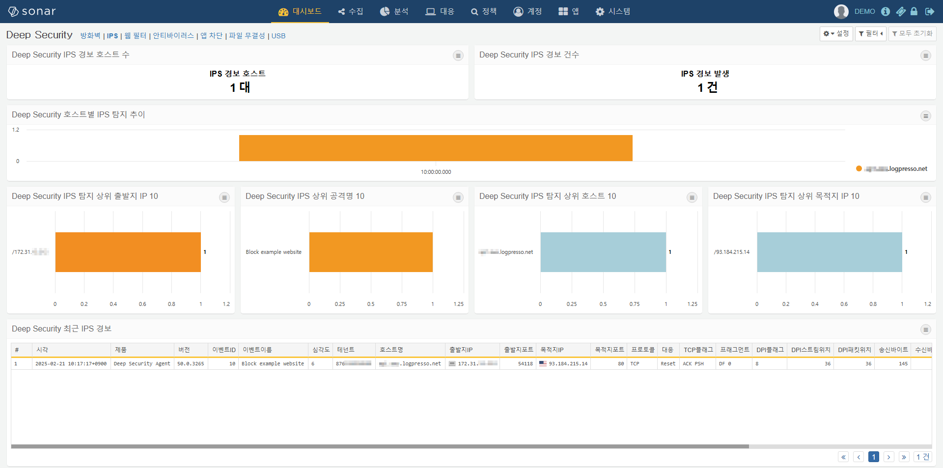Open the 설정 settings dropdown
Screen dimensions: 943x468
(836, 34)
